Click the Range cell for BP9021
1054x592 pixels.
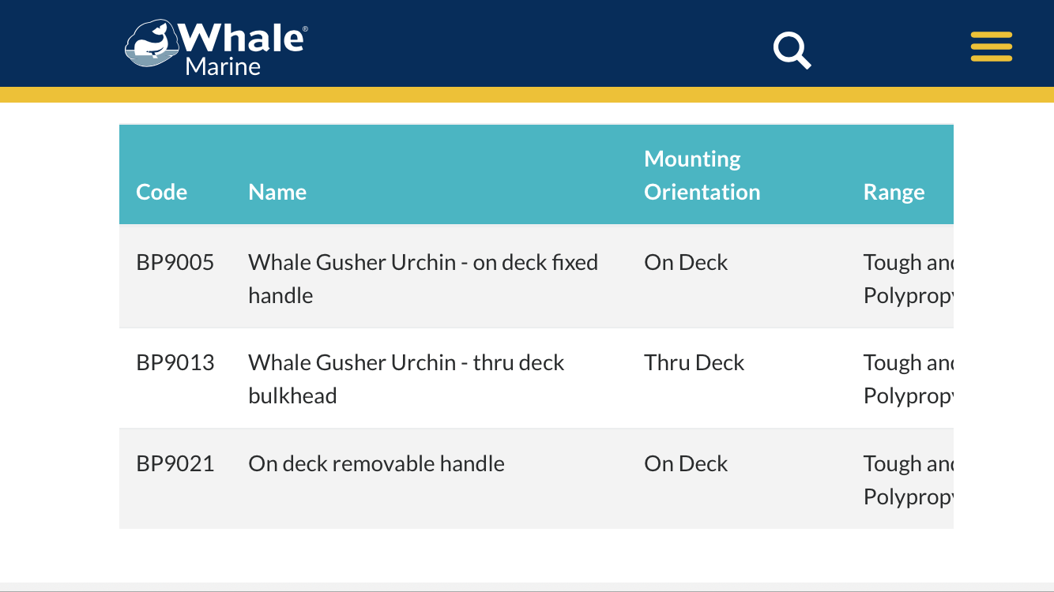pyautogui.click(x=909, y=480)
